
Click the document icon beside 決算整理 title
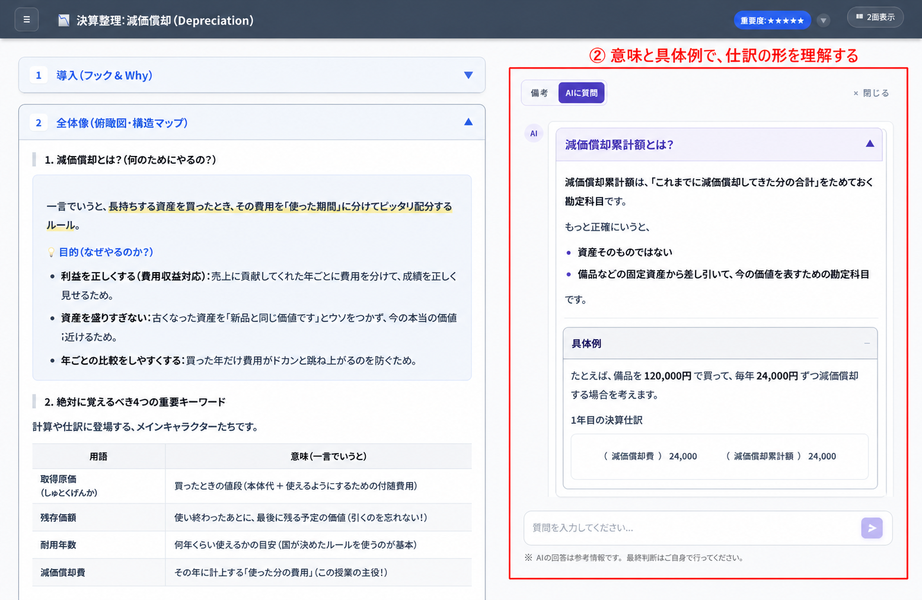click(63, 21)
